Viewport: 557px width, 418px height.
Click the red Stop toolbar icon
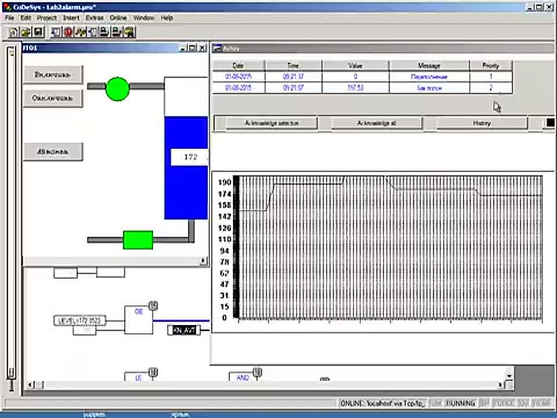click(68, 33)
